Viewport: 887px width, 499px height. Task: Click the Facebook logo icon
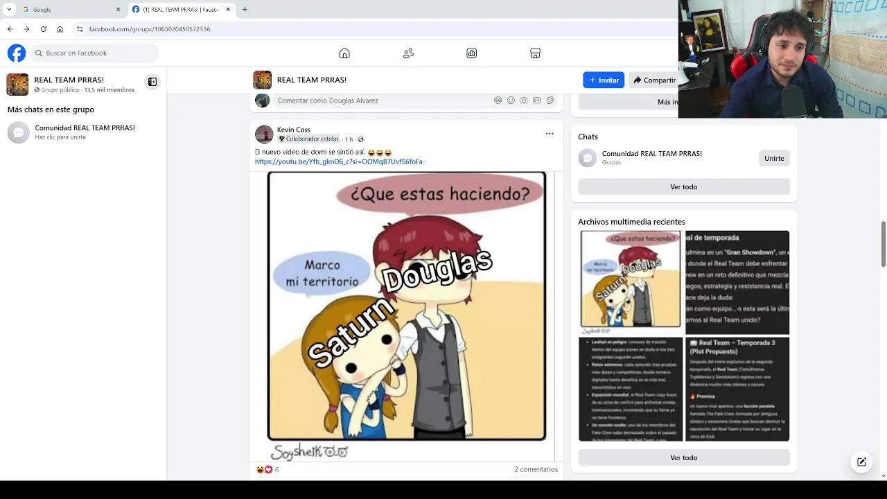(x=17, y=53)
